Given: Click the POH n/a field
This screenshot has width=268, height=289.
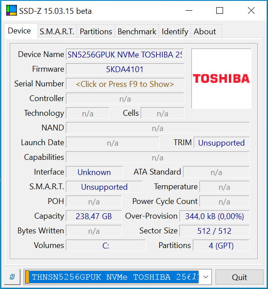Looking at the screenshot, I should (94, 202).
